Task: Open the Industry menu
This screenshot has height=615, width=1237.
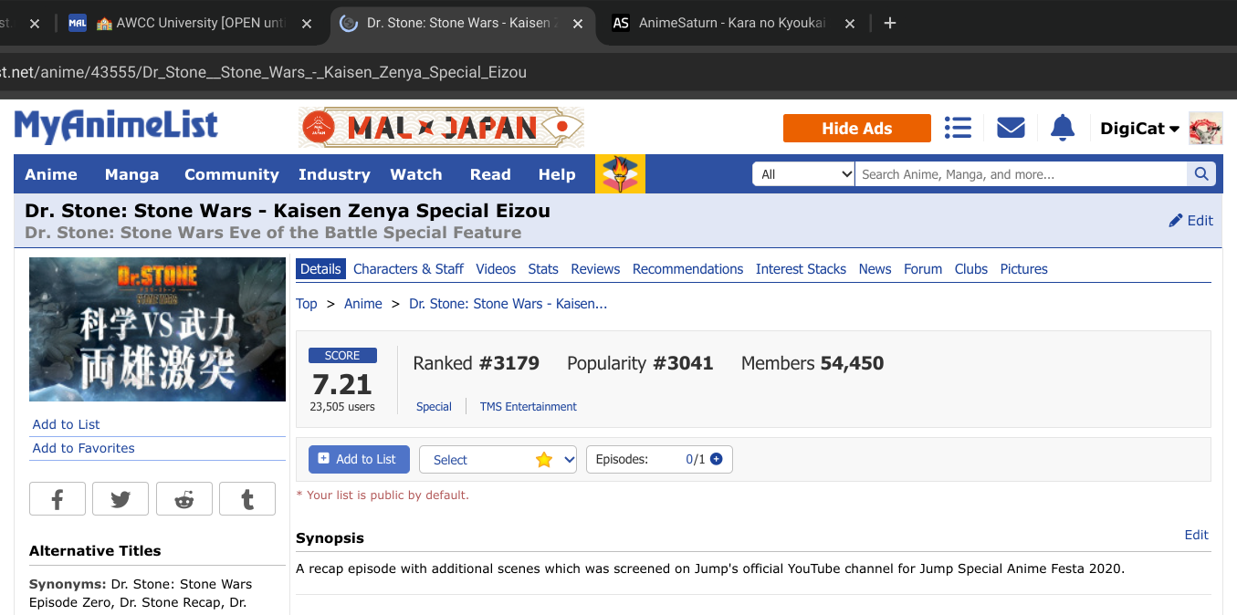Action: coord(334,174)
